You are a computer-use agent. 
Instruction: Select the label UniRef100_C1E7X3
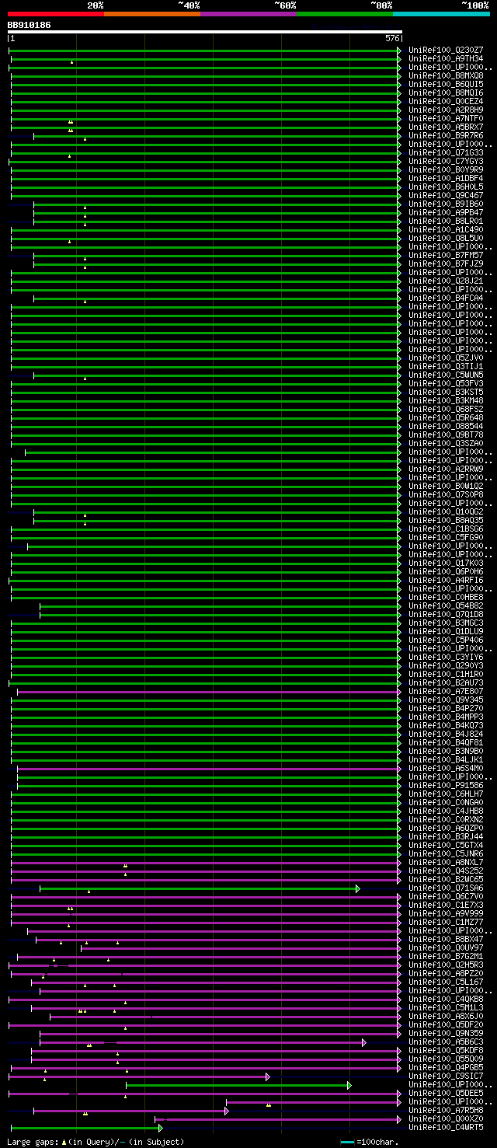click(x=446, y=905)
